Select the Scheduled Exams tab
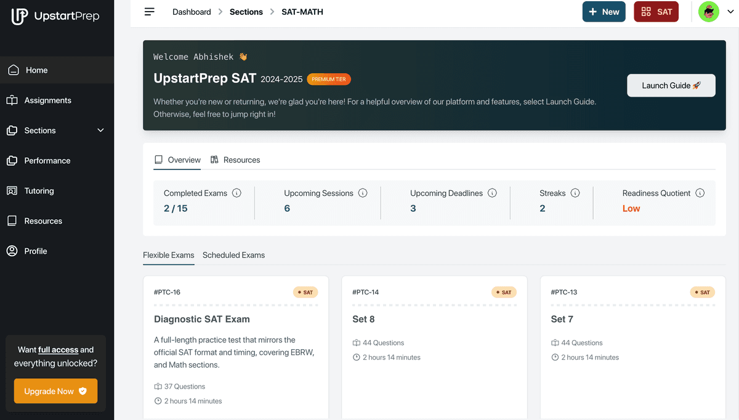 coord(233,255)
